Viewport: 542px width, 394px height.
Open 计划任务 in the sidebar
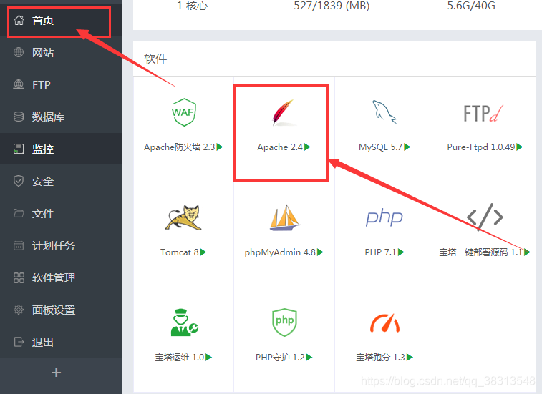point(61,245)
